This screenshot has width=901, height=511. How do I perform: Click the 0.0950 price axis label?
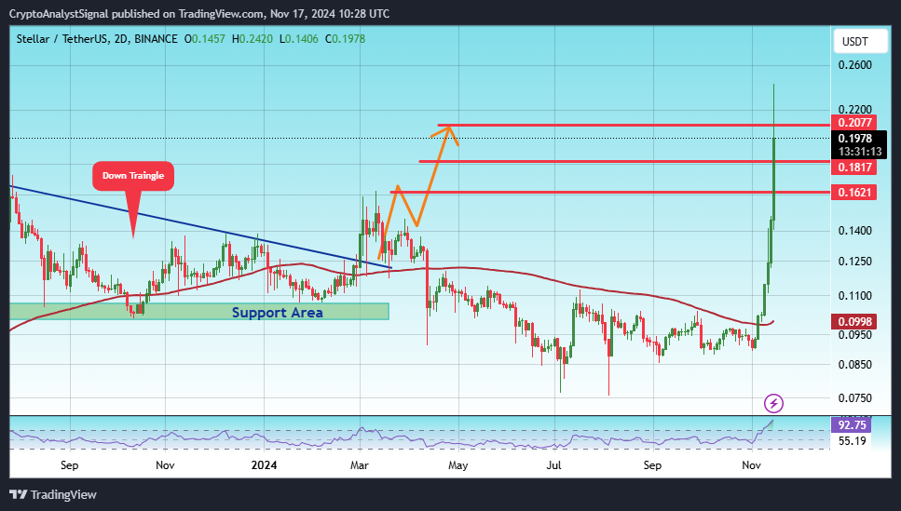point(855,334)
